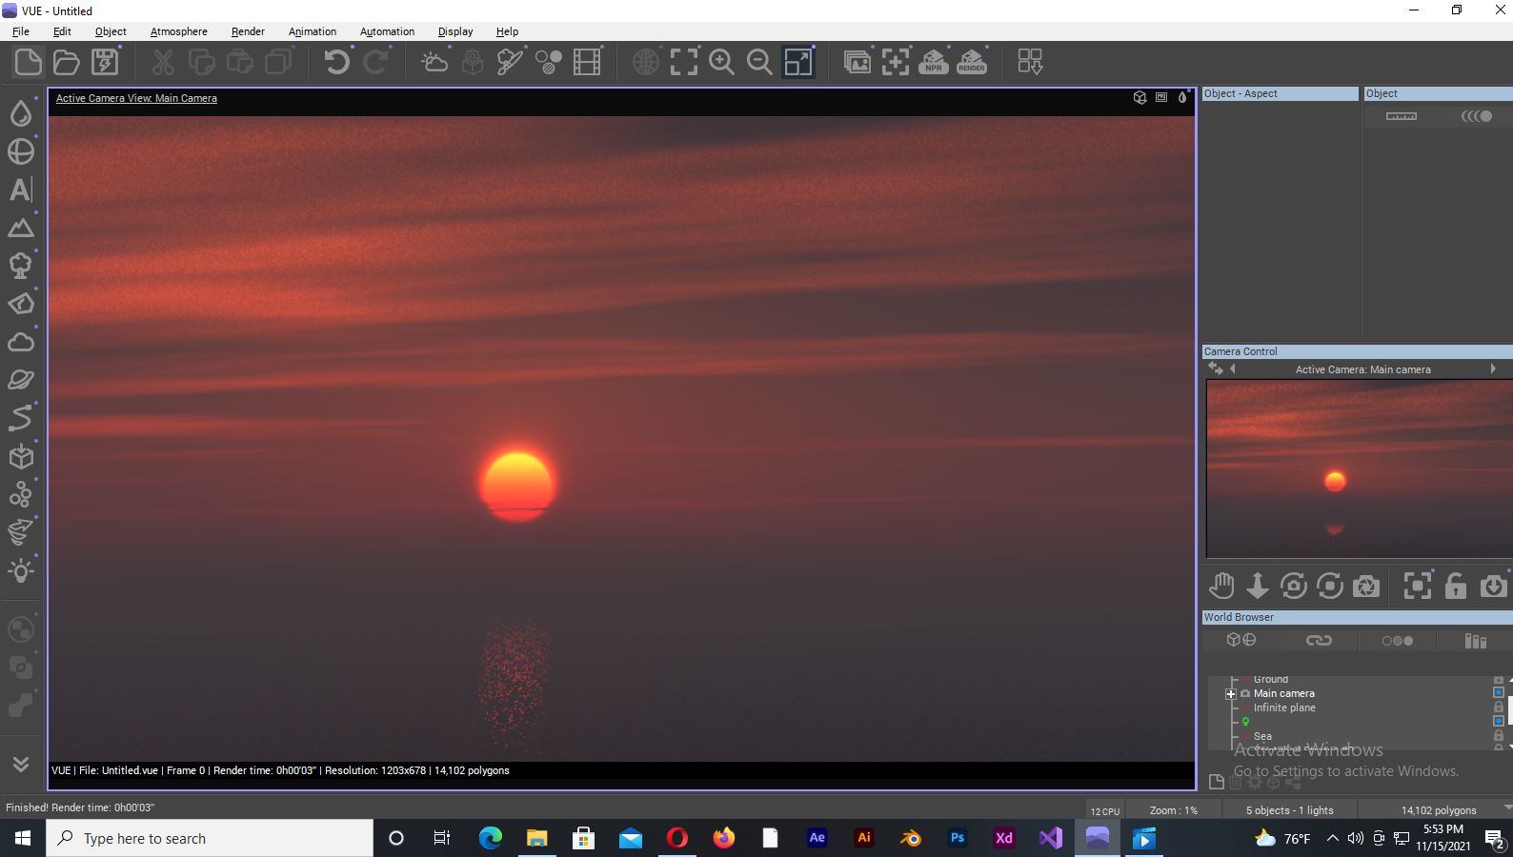The width and height of the screenshot is (1513, 857).
Task: Create a new scene with New icon
Action: [x=29, y=63]
